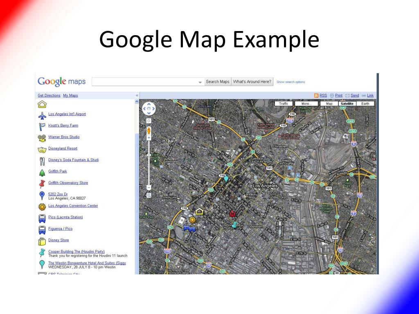
Task: Click teal pushpin icon for Cooper Building
Action: pyautogui.click(x=42, y=253)
